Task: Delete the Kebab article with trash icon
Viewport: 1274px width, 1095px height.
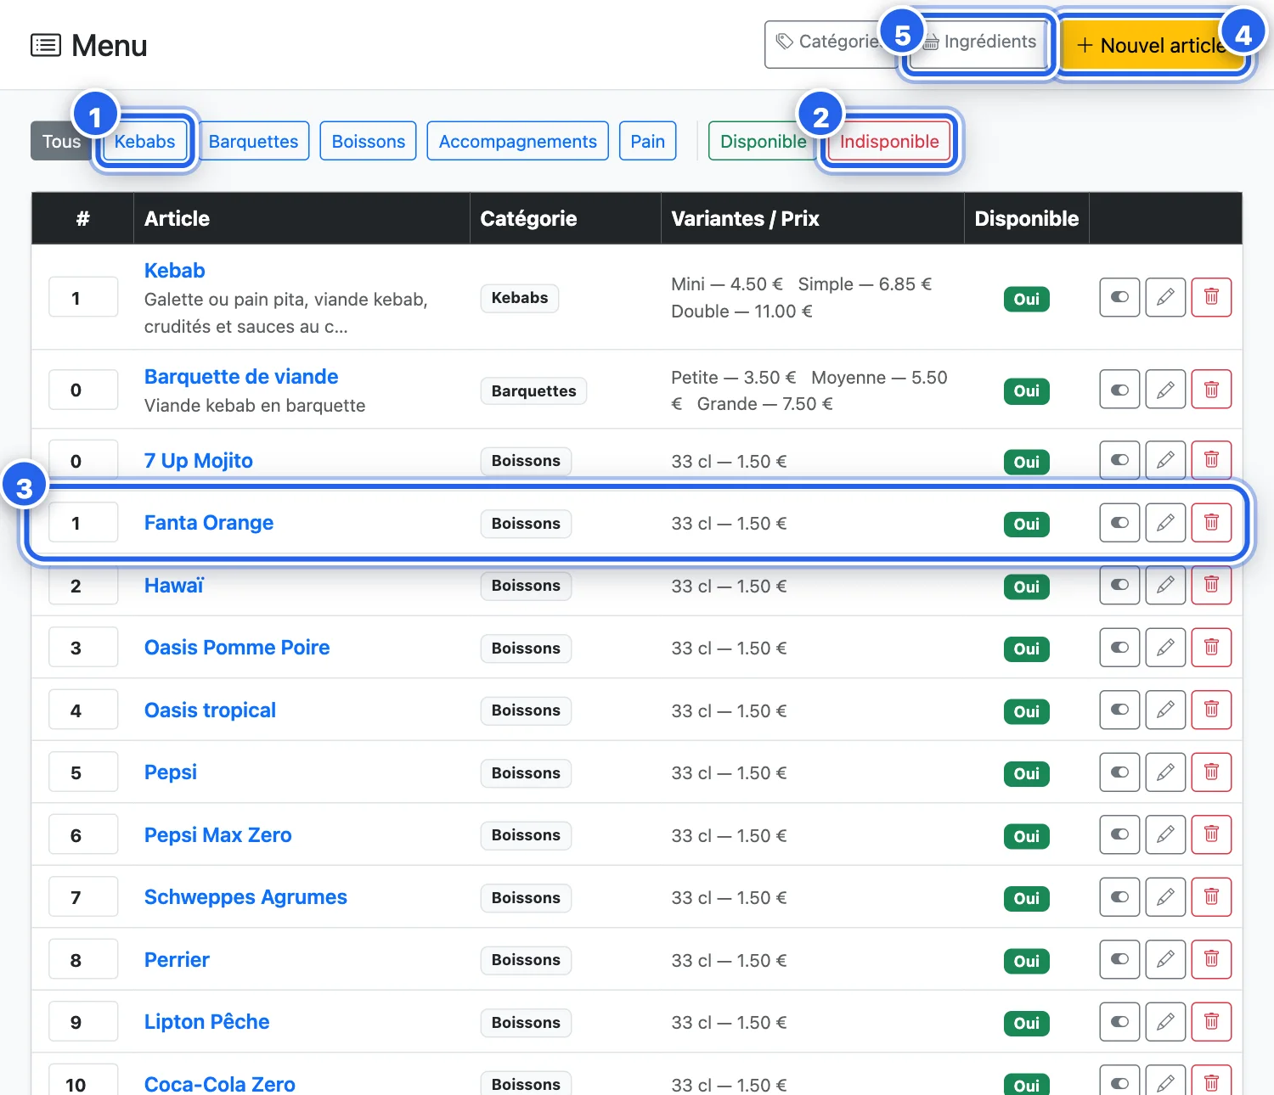Action: [1211, 297]
